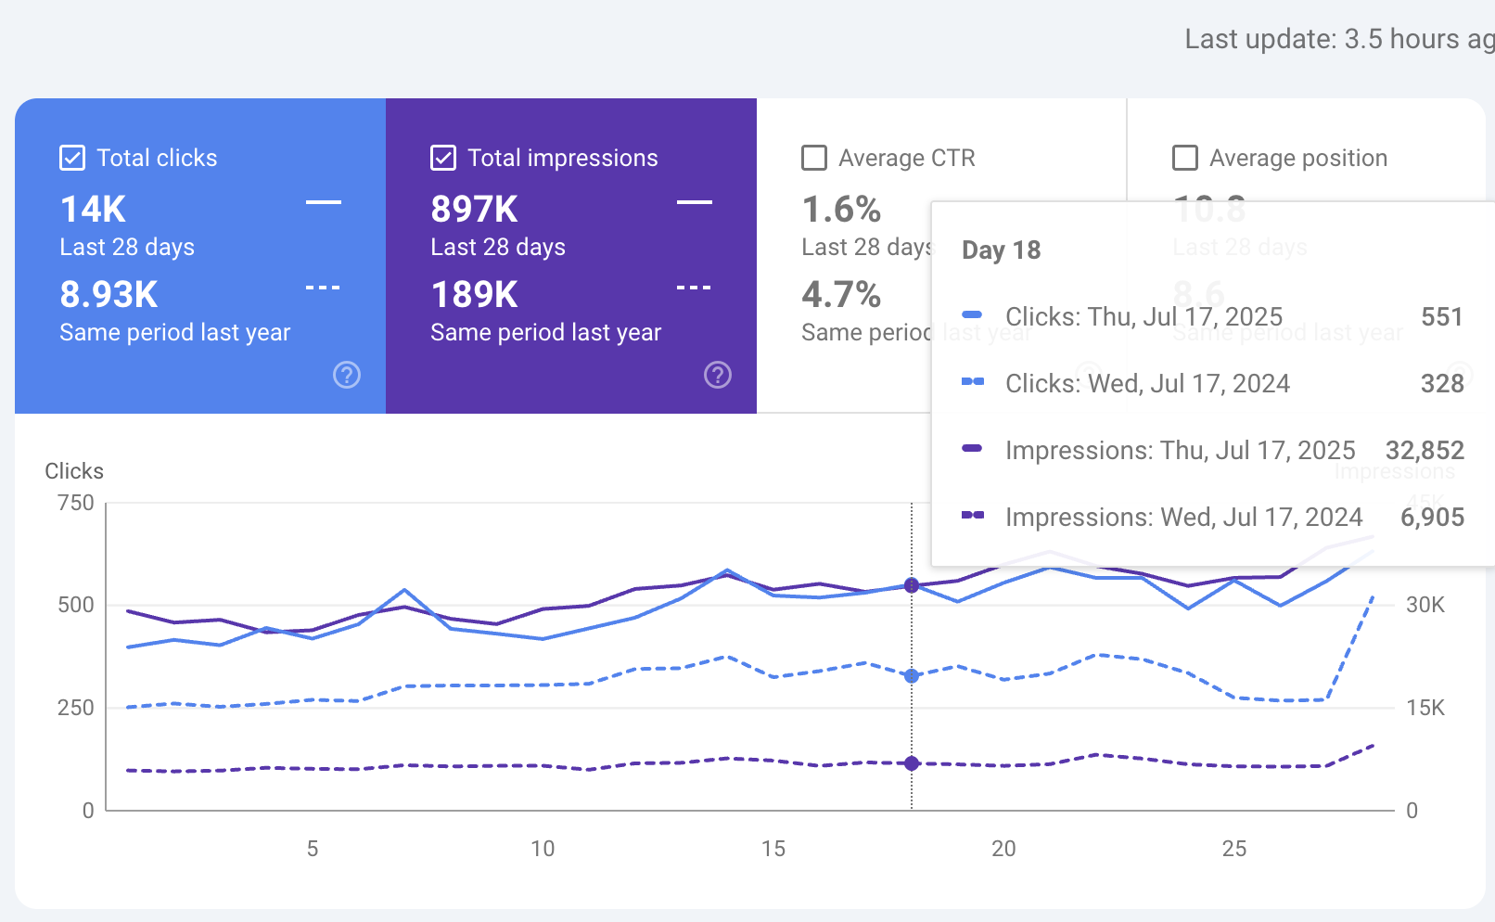Click tooltip row Impressions: Wed, Jul 17, 2024
Image resolution: width=1495 pixels, height=922 pixels.
point(1213,518)
